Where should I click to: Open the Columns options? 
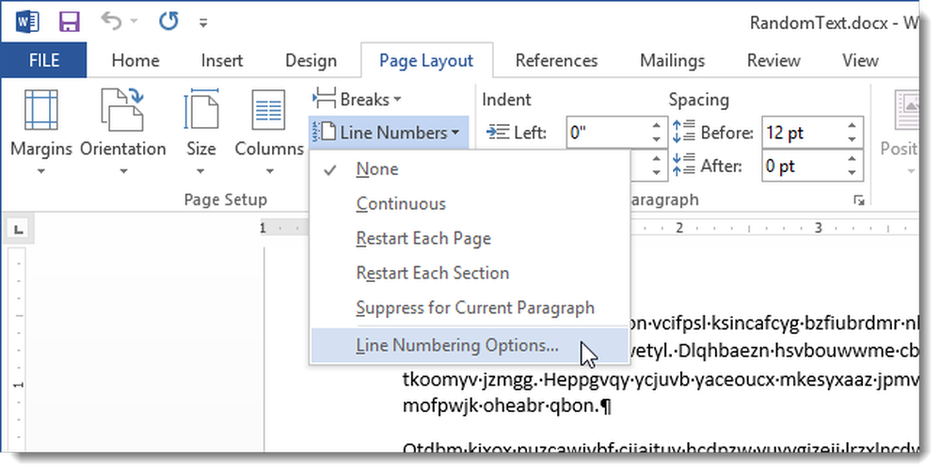pyautogui.click(x=269, y=132)
